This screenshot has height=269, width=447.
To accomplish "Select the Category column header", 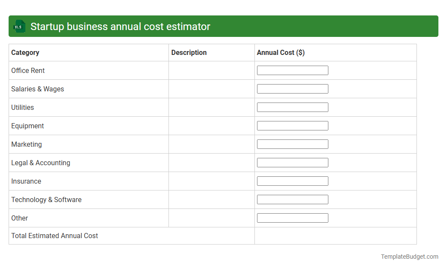I will (x=25, y=52).
